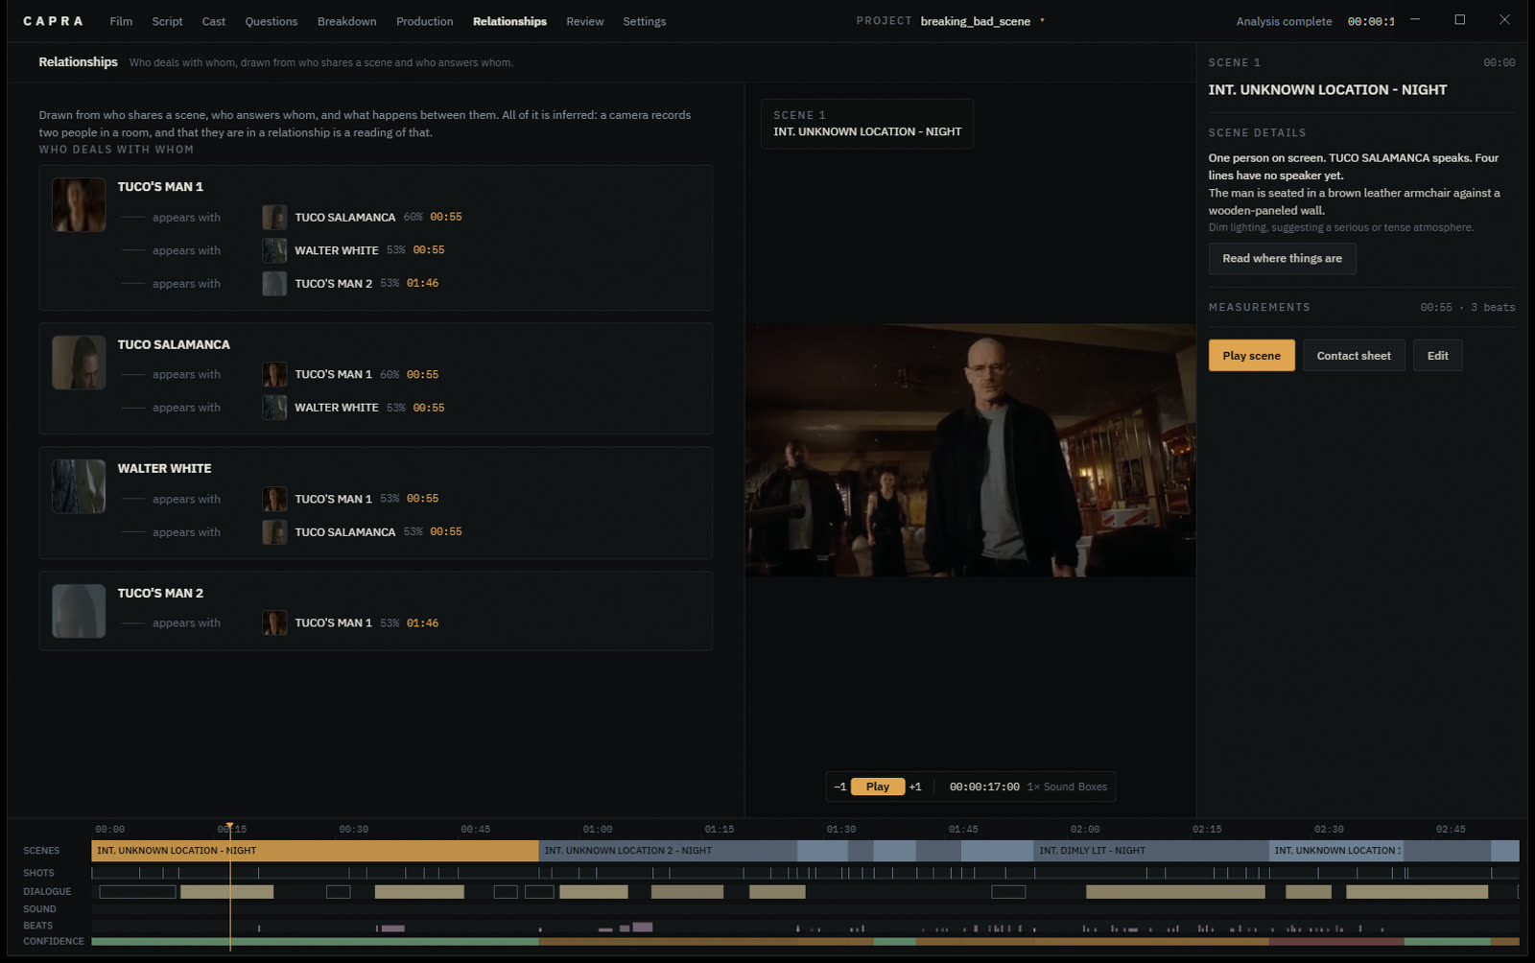
Task: Click Tuco's Man 1 small thumbnail in Tuco's Man 2 card
Action: click(x=274, y=622)
